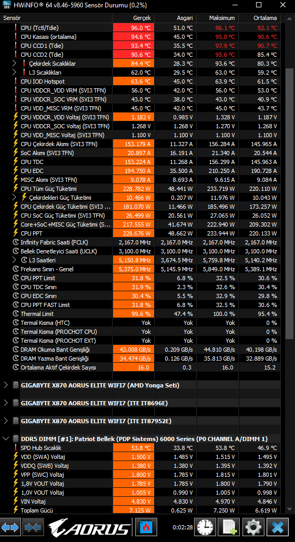The height and width of the screenshot is (542, 295).
Task: Click clock icon of DRAM Okuma Bant Genişliği
Action: [x=16, y=350]
